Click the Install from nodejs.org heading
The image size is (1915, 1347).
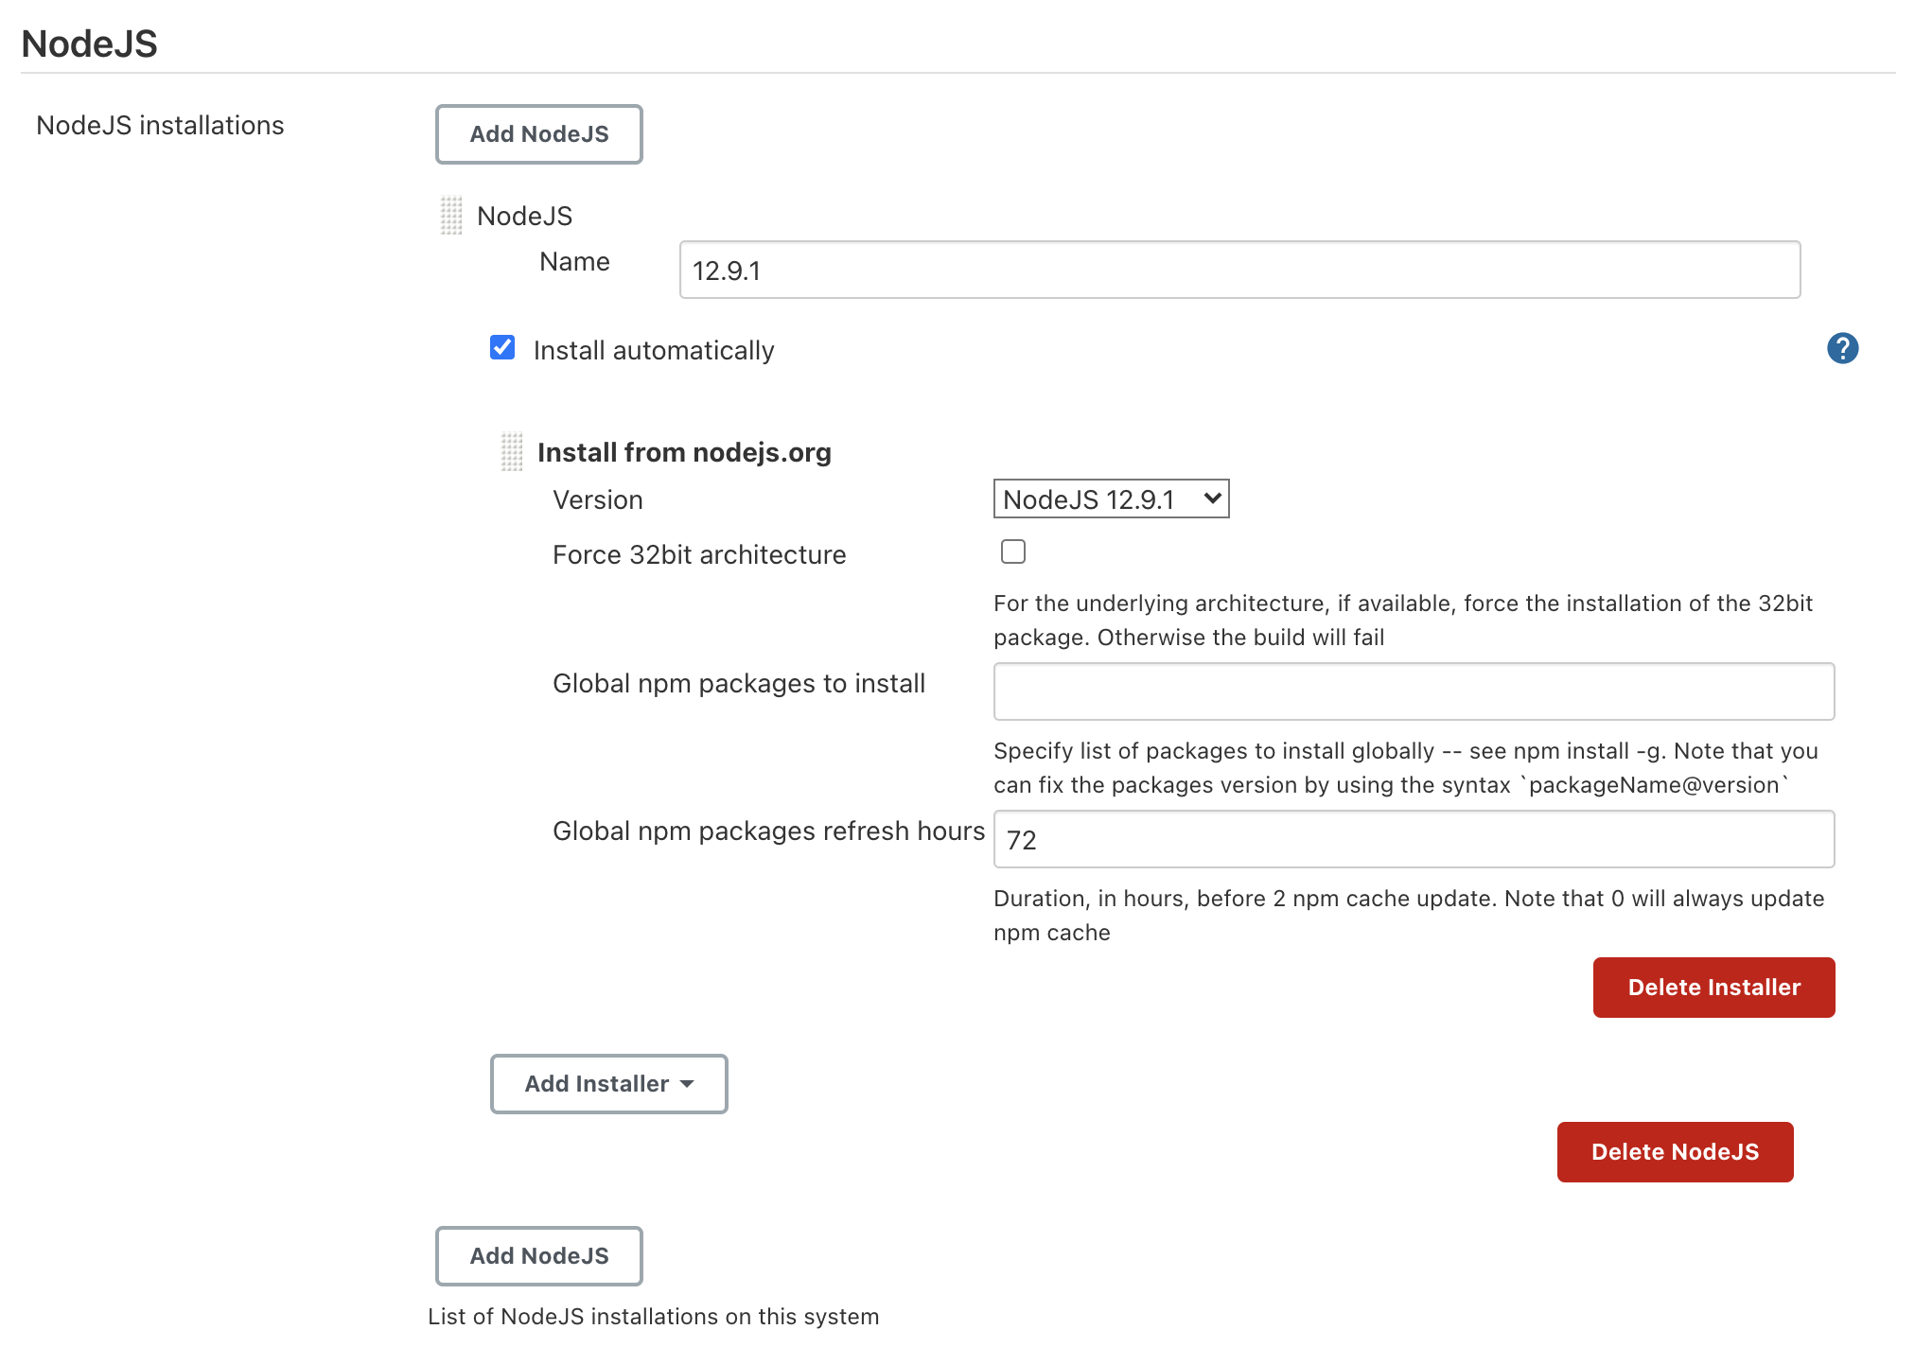click(x=683, y=453)
